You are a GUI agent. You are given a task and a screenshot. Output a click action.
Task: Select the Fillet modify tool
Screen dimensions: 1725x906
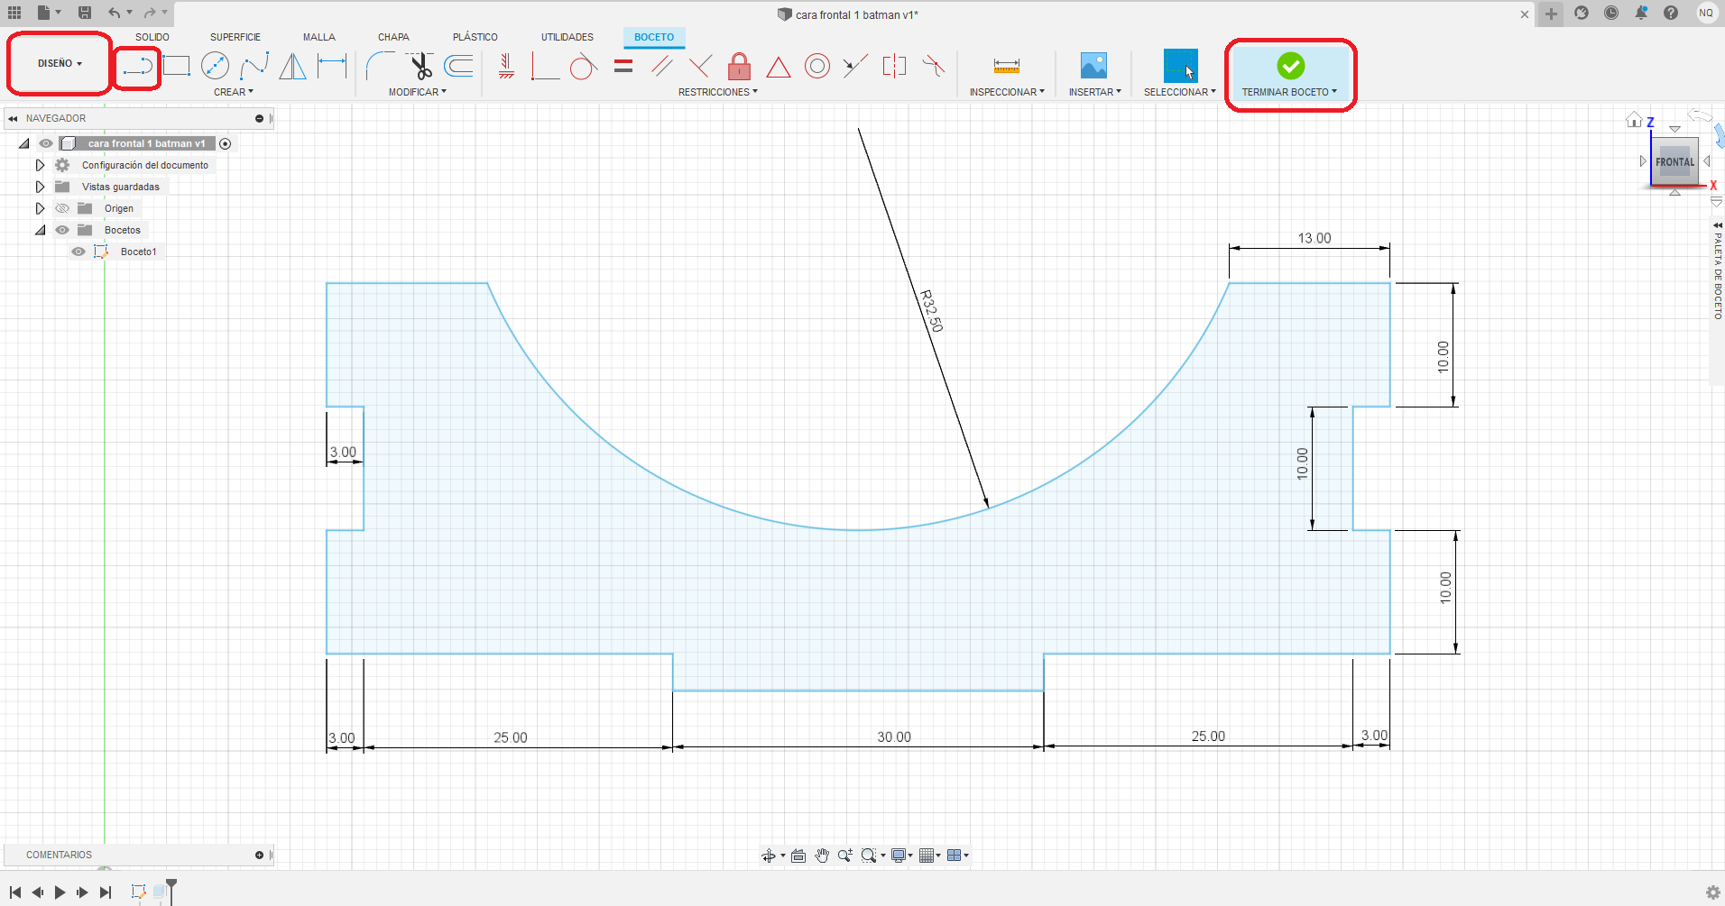380,66
